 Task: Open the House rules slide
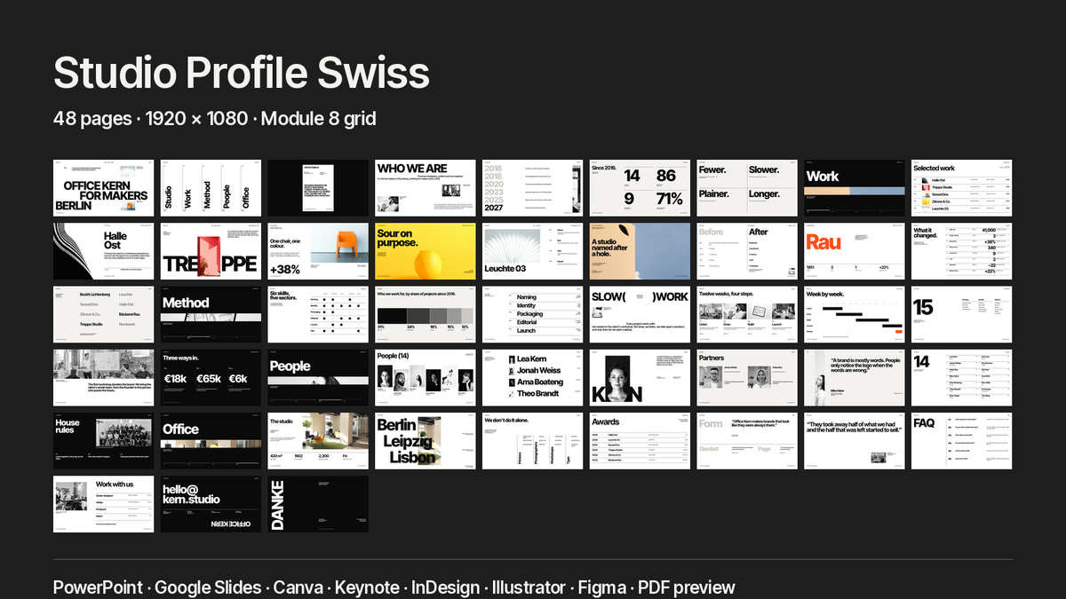103,441
